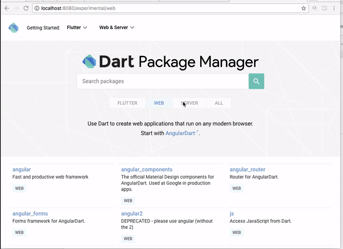Open the Chrome three-dot menu
Image resolution: width=343 pixels, height=249 pixels.
334,8
